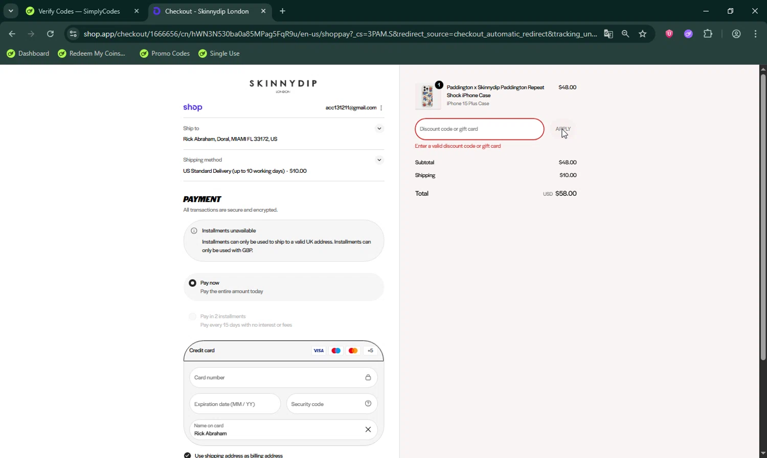
Task: Reload the checkout page
Action: (50, 34)
